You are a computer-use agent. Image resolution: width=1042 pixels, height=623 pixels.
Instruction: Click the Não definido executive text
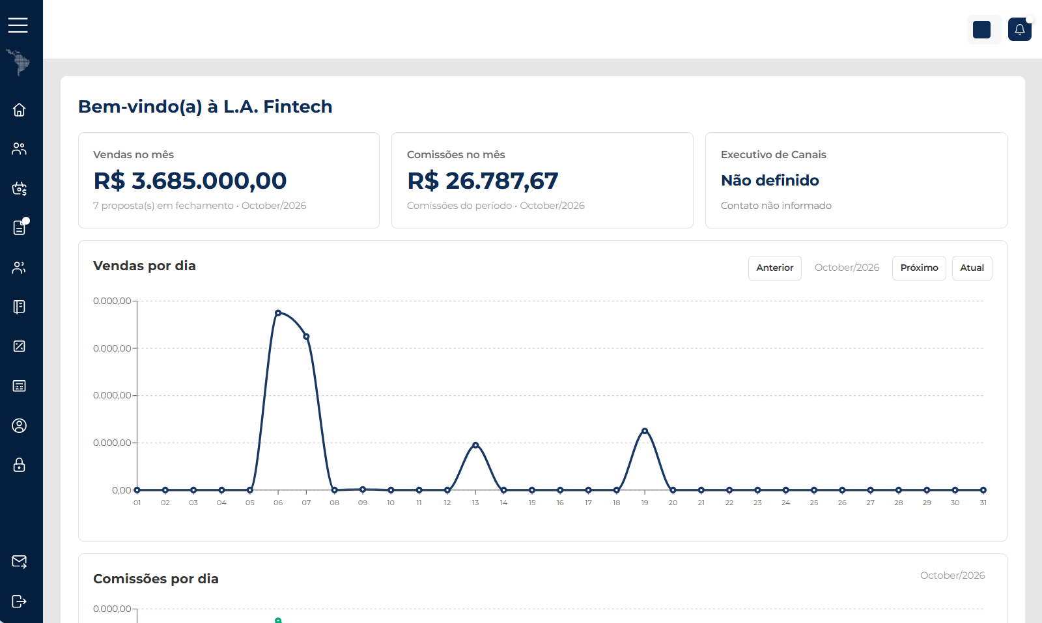point(770,180)
